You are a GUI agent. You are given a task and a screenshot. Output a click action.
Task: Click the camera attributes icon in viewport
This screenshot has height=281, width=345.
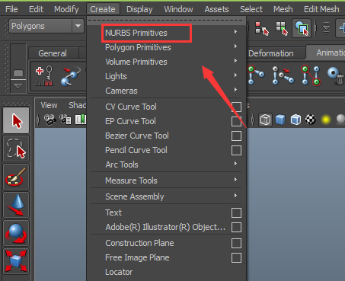coord(65,120)
